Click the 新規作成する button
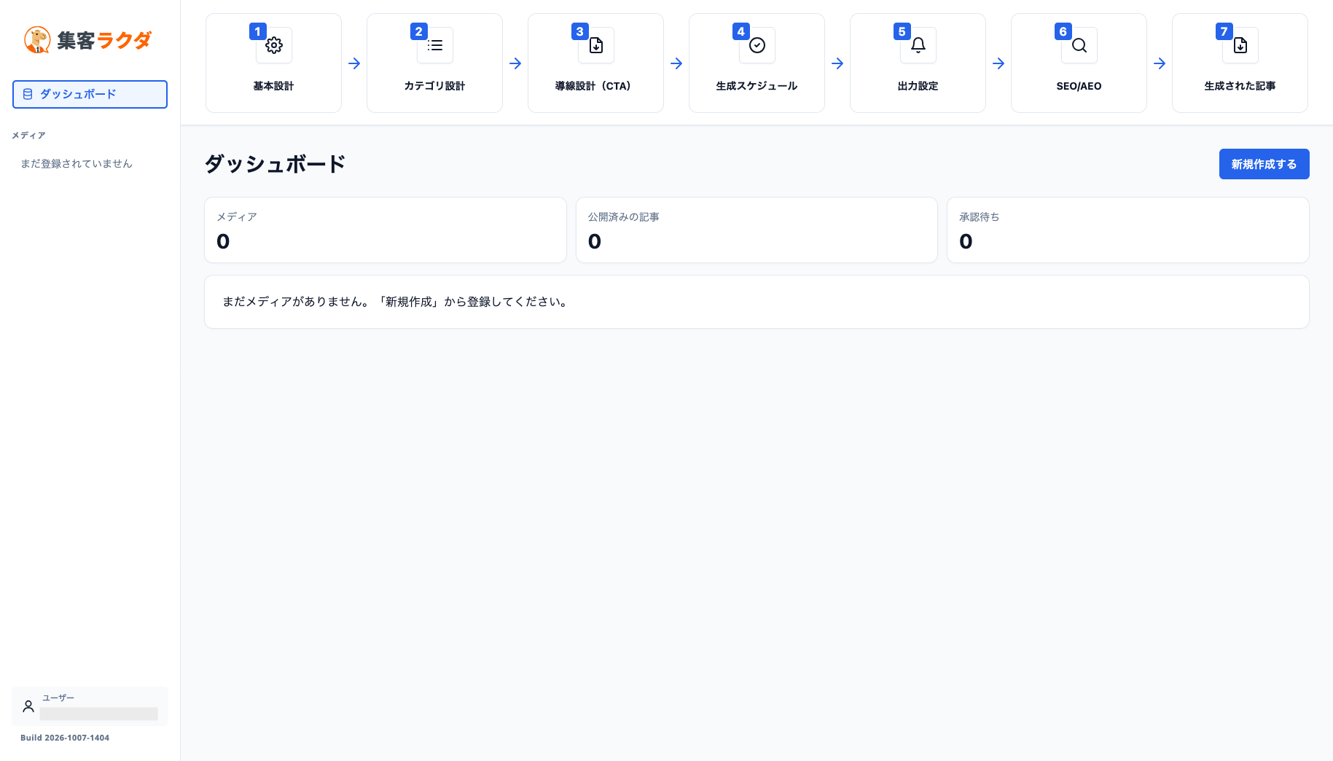The width and height of the screenshot is (1333, 761). tap(1264, 164)
